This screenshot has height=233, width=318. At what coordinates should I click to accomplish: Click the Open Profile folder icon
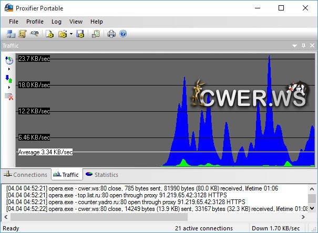click(62, 34)
